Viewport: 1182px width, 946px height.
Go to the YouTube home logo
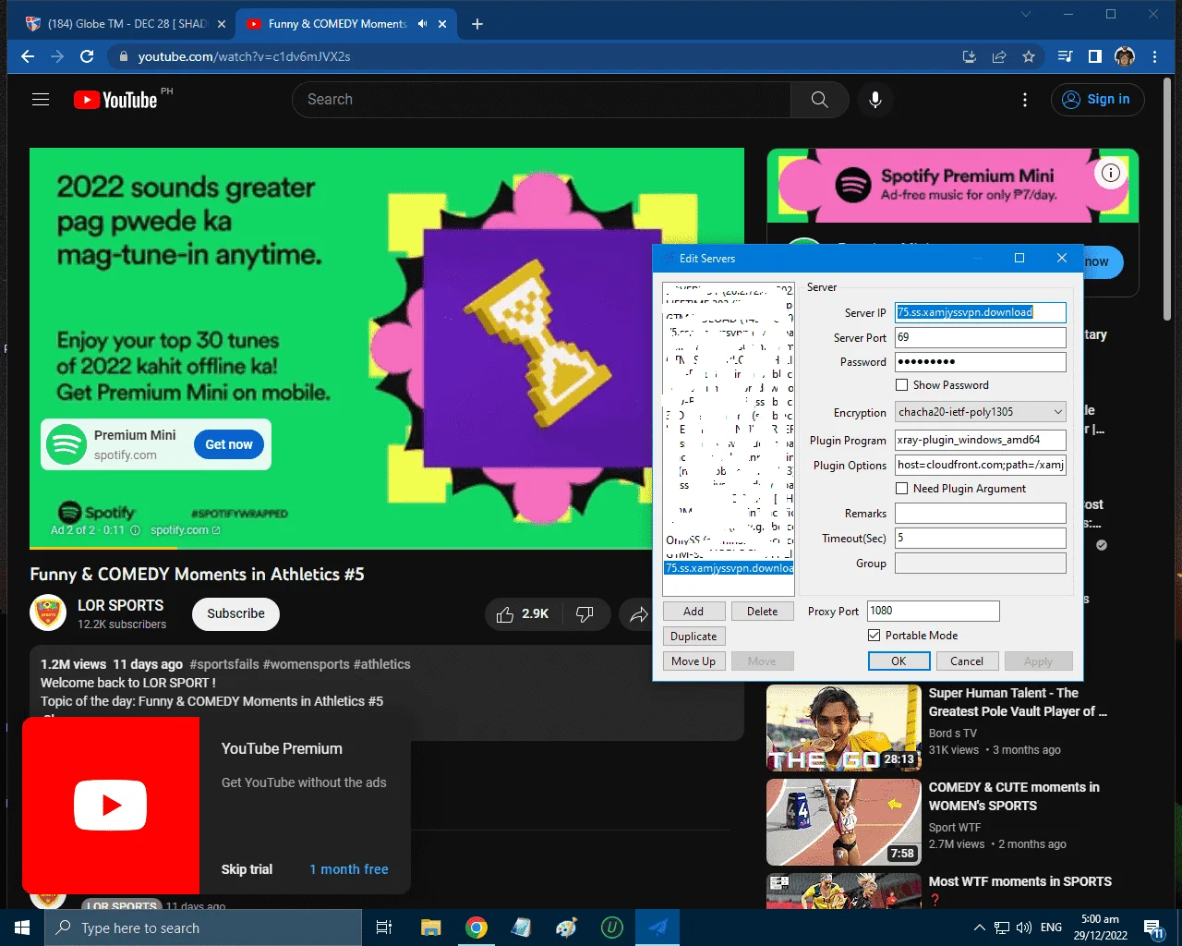[115, 100]
